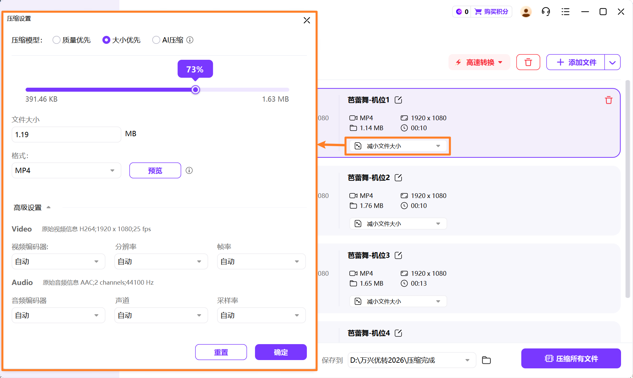
Task: Adjust the compression percentage slider at 73%
Action: tap(195, 89)
